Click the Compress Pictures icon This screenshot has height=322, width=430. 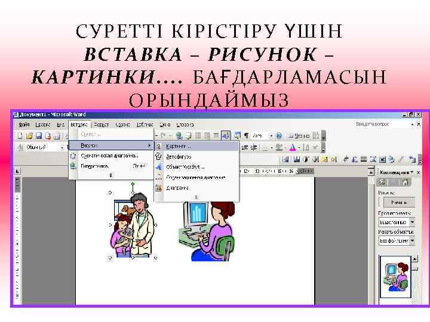coord(373,159)
